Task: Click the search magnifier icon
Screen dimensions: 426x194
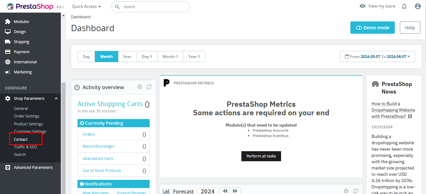Action: [x=117, y=7]
